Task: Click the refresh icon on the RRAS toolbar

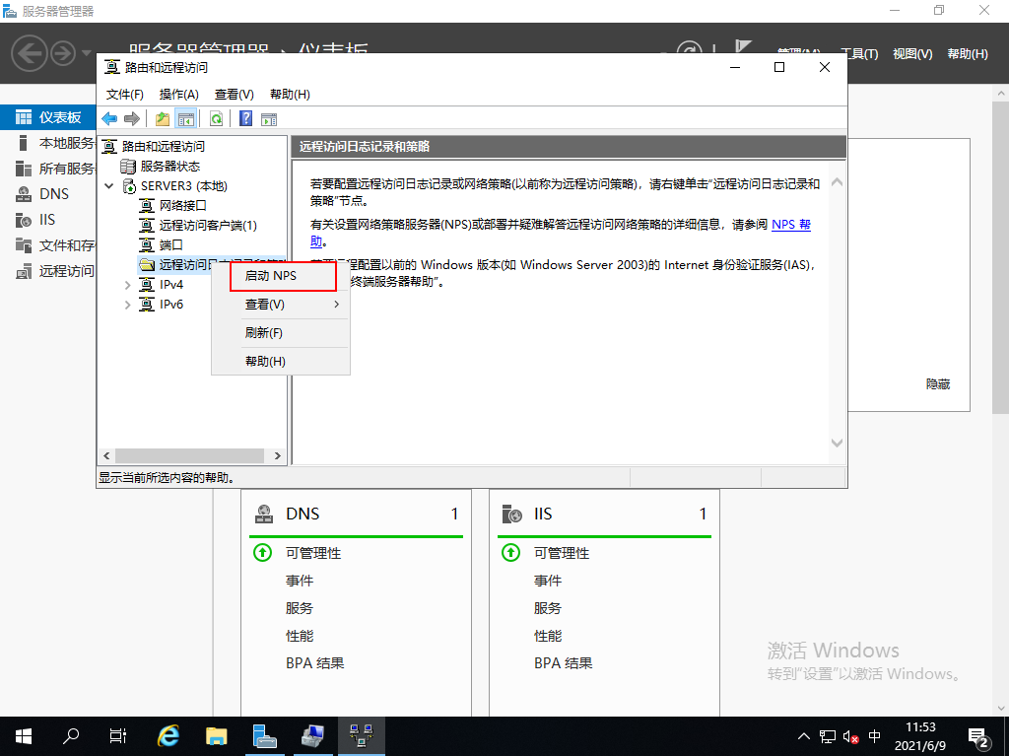Action: (x=215, y=118)
